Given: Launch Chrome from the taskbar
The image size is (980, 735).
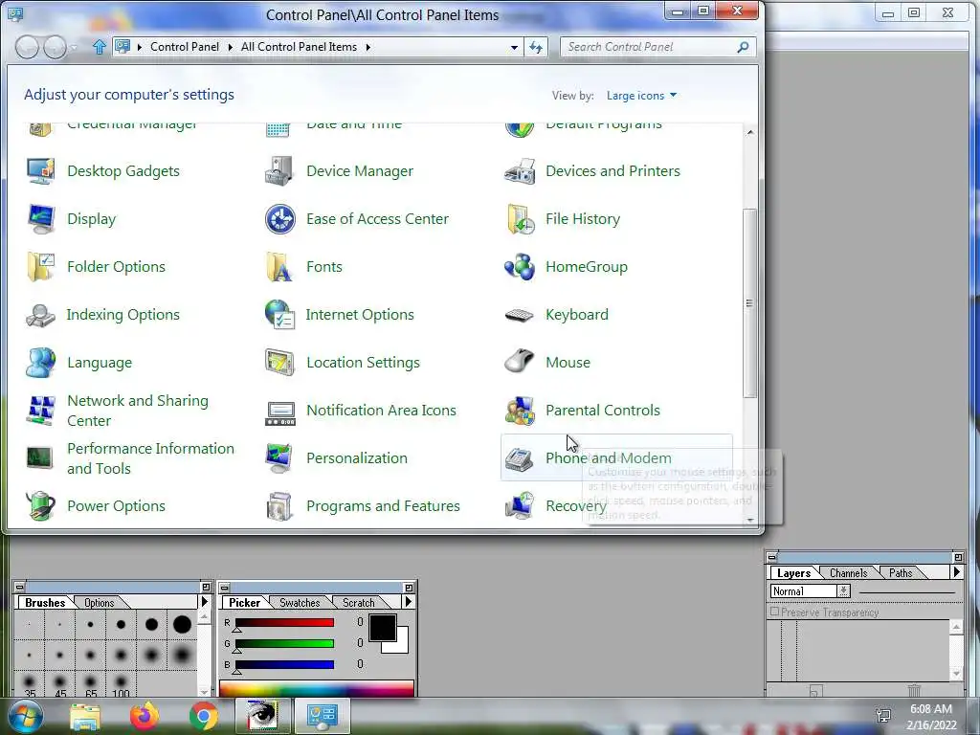Looking at the screenshot, I should tap(204, 716).
